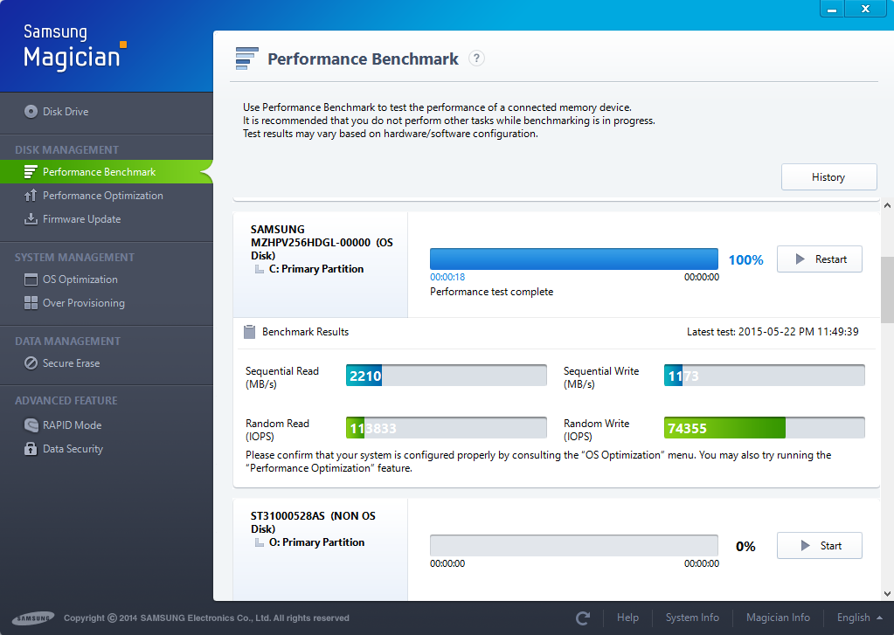Click the 0% progress label
Image resolution: width=894 pixels, height=635 pixels.
tap(745, 547)
